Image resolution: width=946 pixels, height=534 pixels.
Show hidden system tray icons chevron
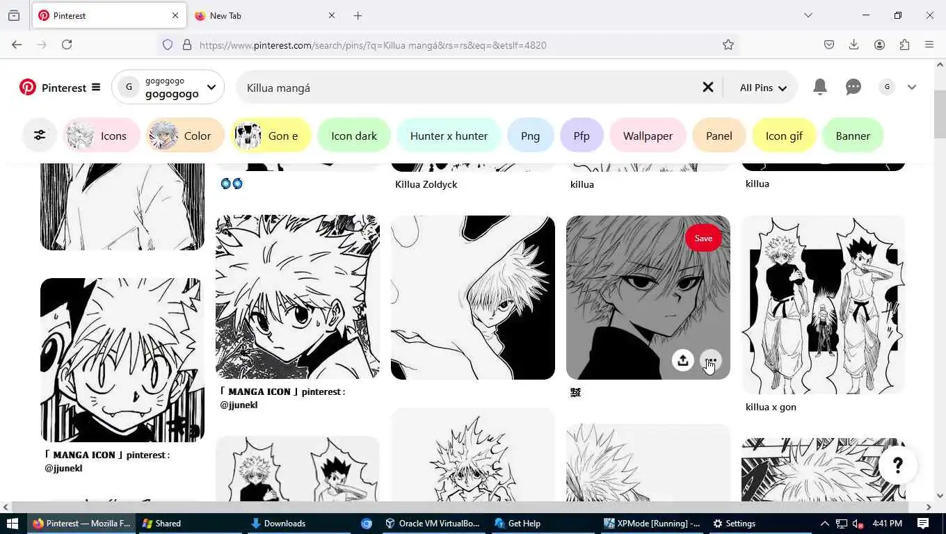(825, 524)
